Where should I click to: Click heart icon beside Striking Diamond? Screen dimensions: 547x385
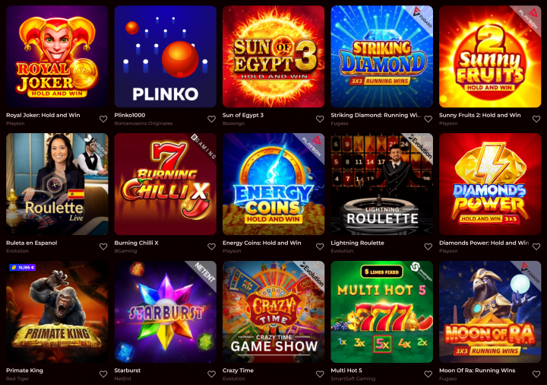[428, 119]
